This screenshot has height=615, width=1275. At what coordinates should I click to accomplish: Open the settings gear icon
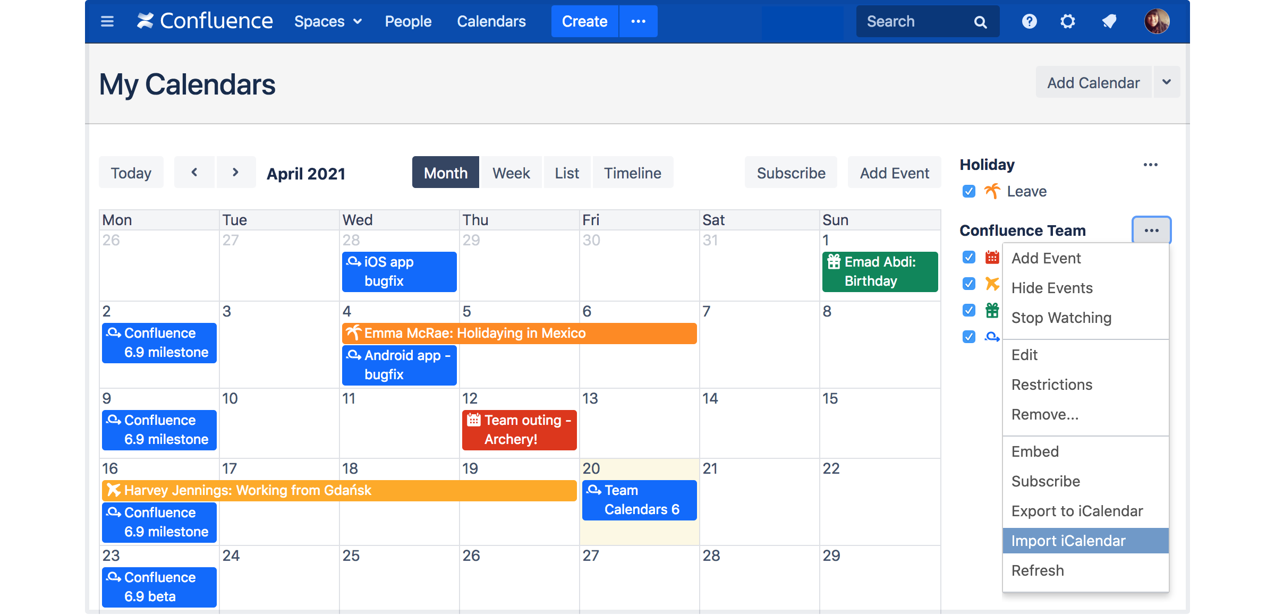pos(1068,21)
